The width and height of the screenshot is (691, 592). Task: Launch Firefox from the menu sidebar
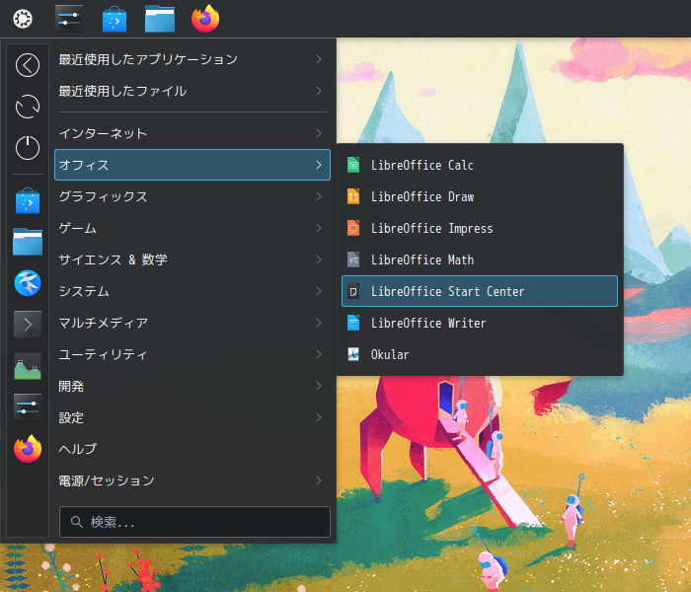click(28, 448)
